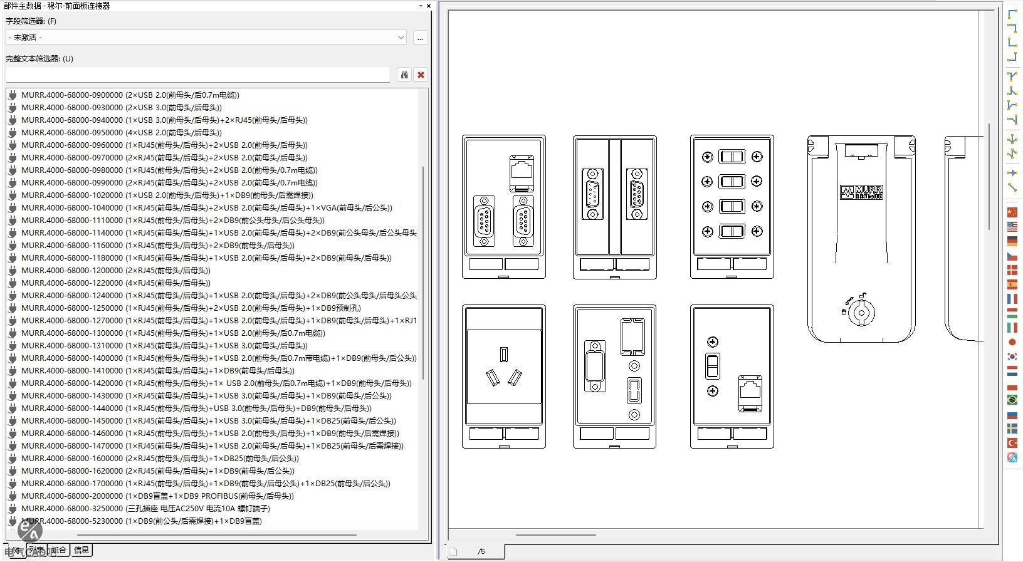Choose the Italy flag language
Screen dimensions: 1023x562
[x=1012, y=328]
